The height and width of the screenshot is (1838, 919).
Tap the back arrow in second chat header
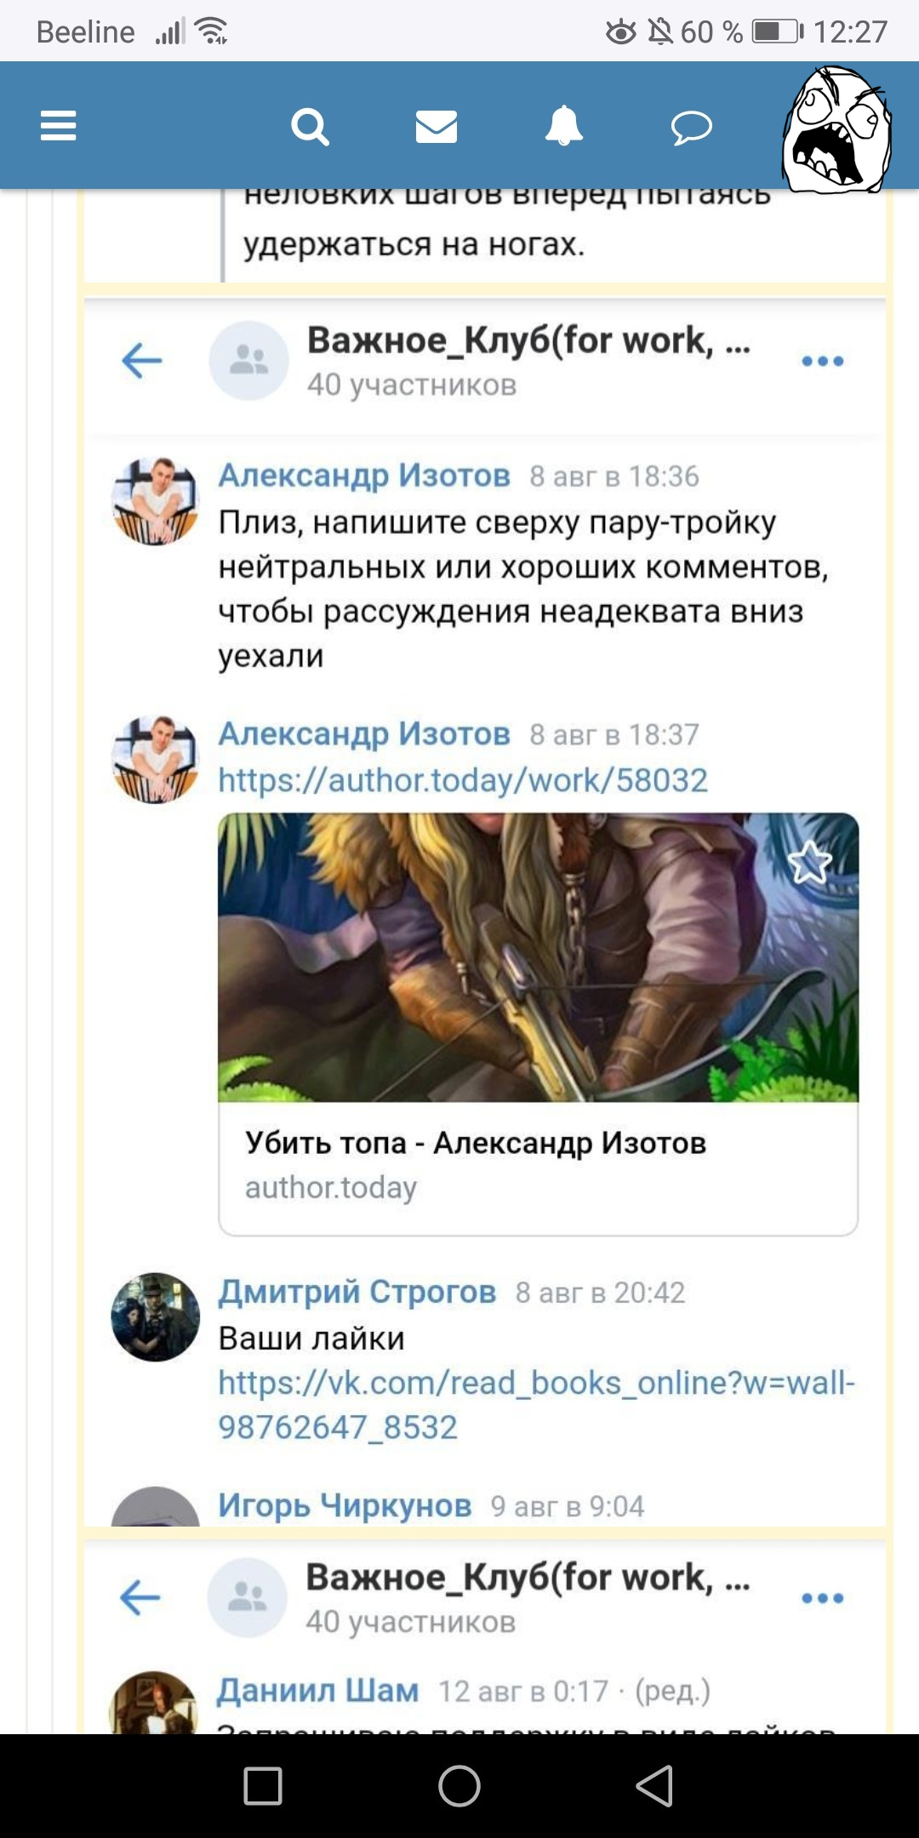pyautogui.click(x=140, y=1597)
